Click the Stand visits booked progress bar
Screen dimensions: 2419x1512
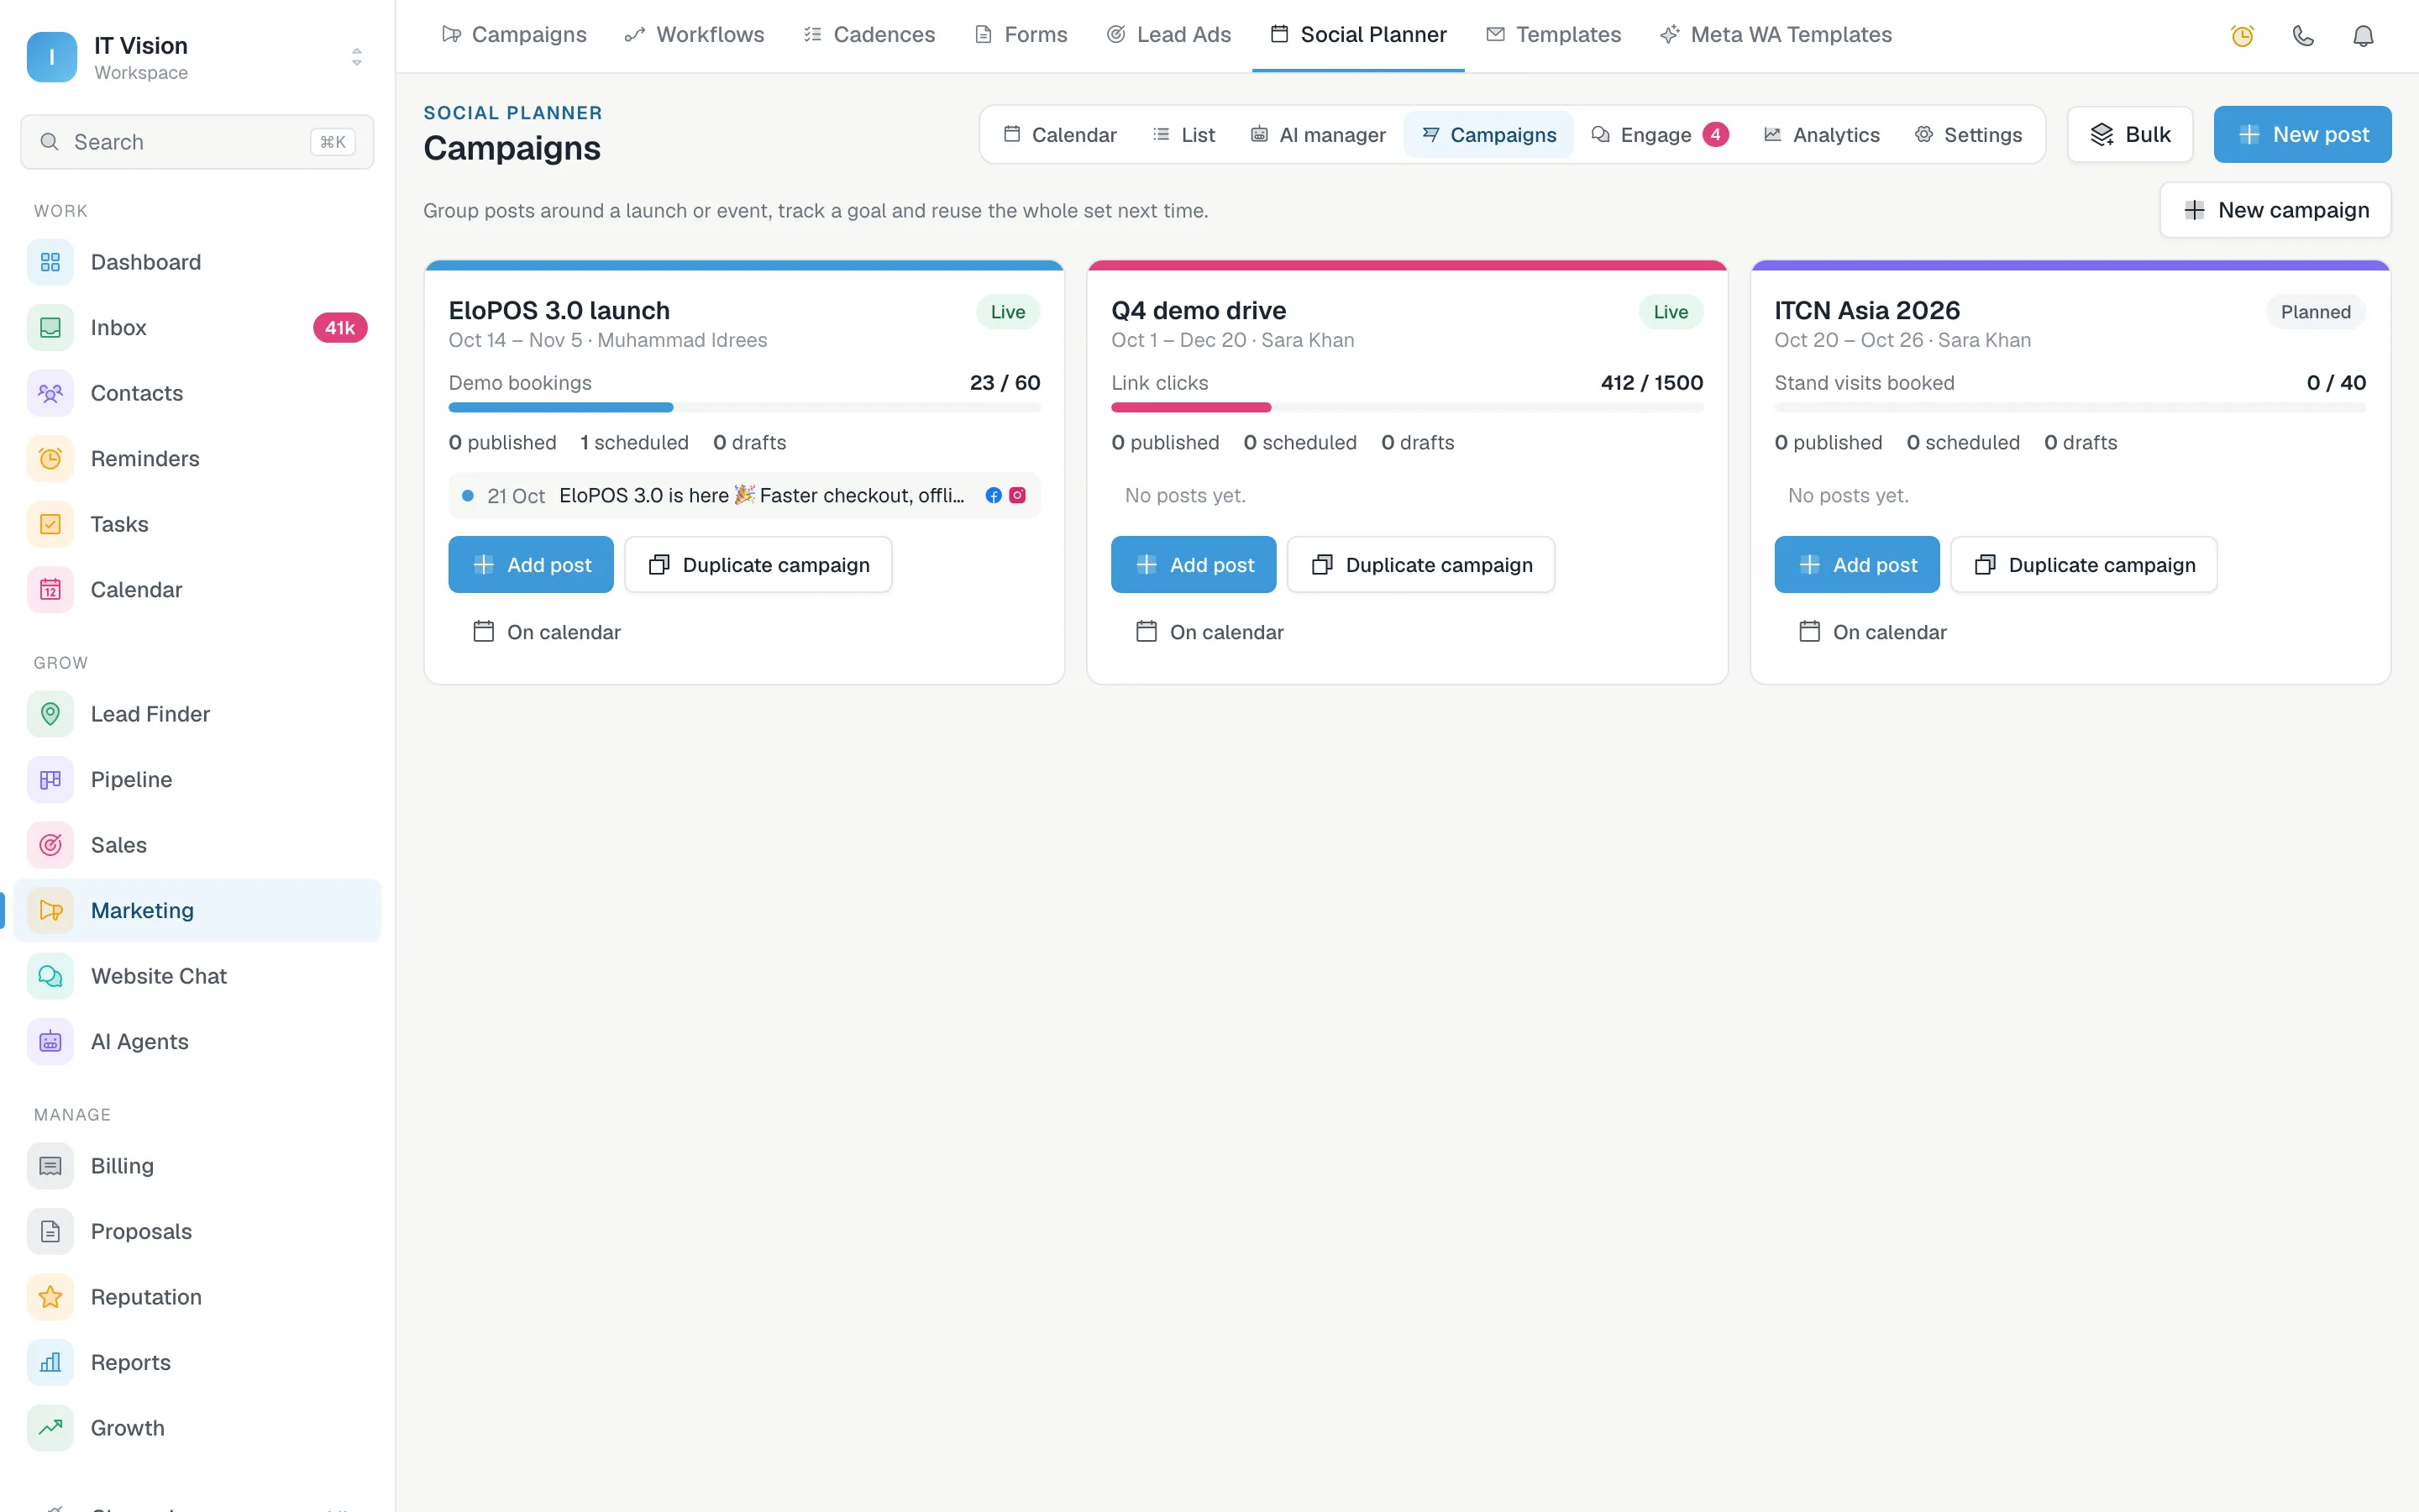2070,407
